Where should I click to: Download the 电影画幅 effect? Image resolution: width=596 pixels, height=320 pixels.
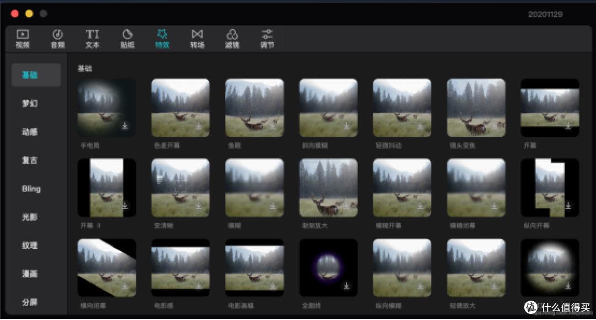[x=273, y=286]
